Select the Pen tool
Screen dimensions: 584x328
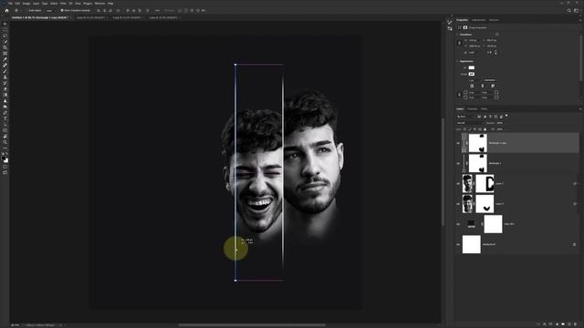tap(5, 113)
